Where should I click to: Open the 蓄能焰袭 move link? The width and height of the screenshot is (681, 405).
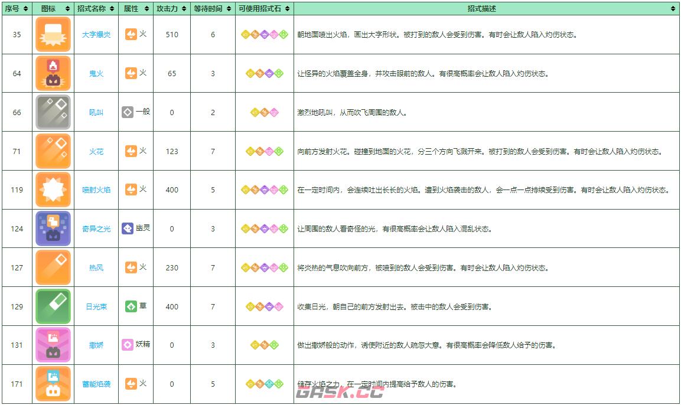(96, 384)
